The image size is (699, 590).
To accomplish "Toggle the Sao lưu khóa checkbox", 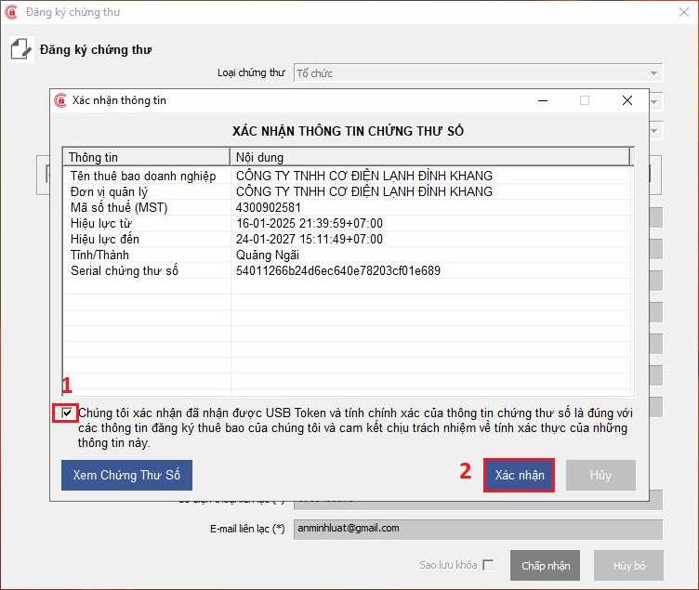I will coord(489,565).
